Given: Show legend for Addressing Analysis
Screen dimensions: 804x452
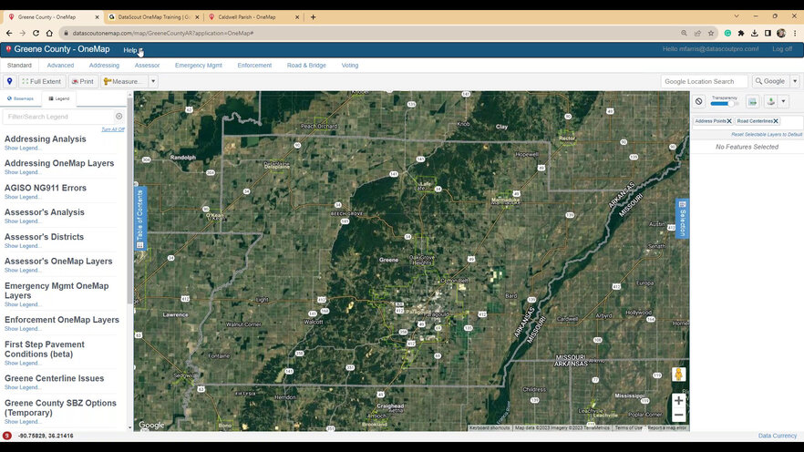Looking at the screenshot, I should coord(22,149).
